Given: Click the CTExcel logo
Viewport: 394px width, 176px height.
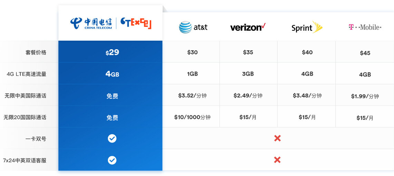Looking at the screenshot, I should click(x=136, y=23).
